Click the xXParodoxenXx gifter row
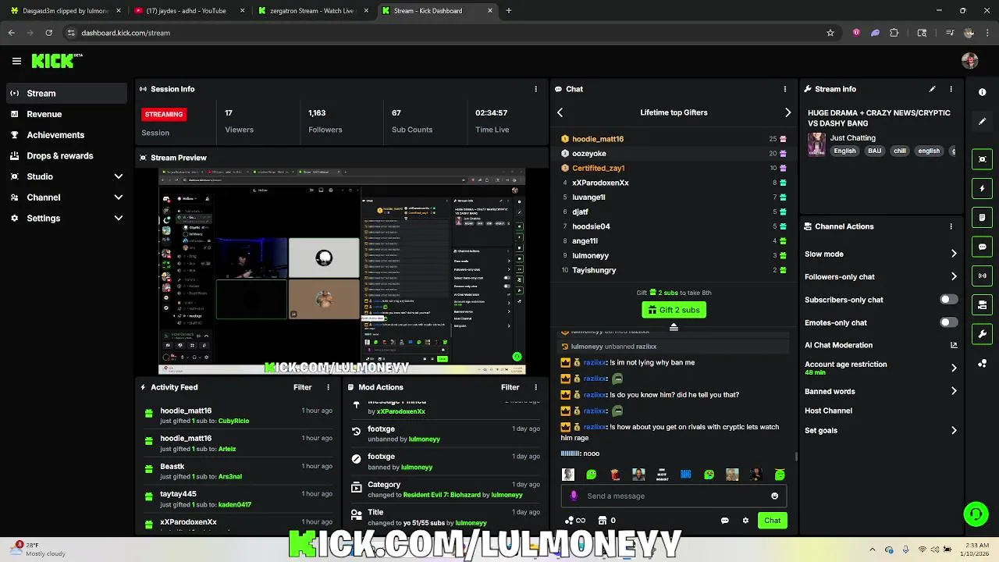Image resolution: width=999 pixels, height=562 pixels. pos(674,183)
